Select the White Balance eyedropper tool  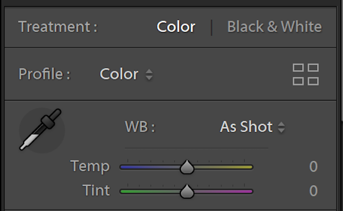click(41, 130)
